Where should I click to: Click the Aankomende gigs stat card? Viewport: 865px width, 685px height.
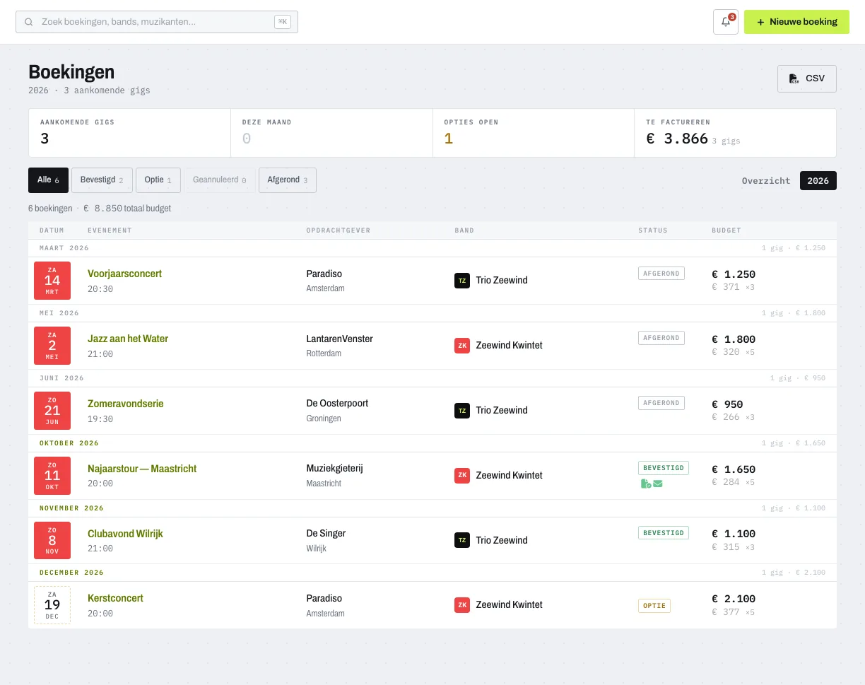pyautogui.click(x=129, y=133)
